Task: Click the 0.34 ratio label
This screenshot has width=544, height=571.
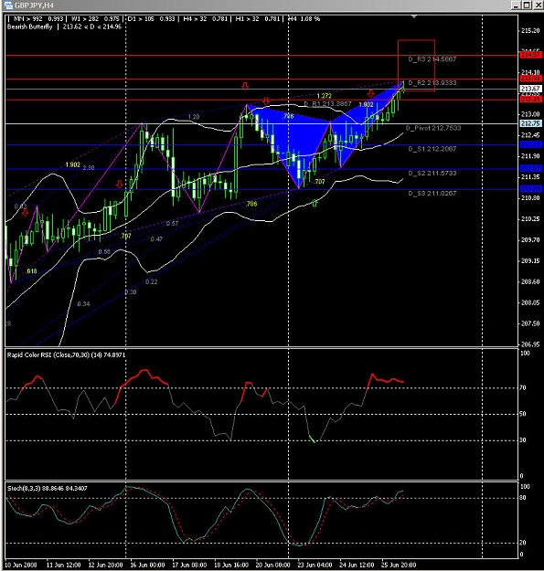Action: (x=83, y=304)
